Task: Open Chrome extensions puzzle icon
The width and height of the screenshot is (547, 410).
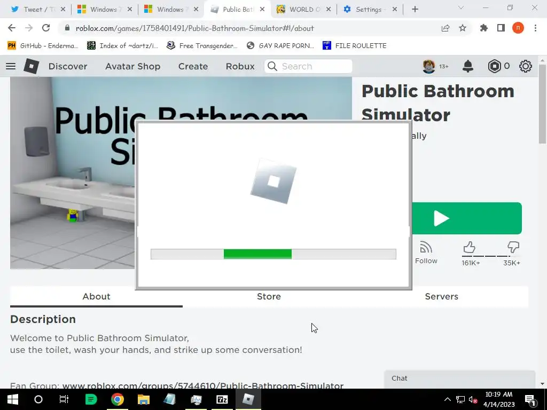Action: pos(484,28)
